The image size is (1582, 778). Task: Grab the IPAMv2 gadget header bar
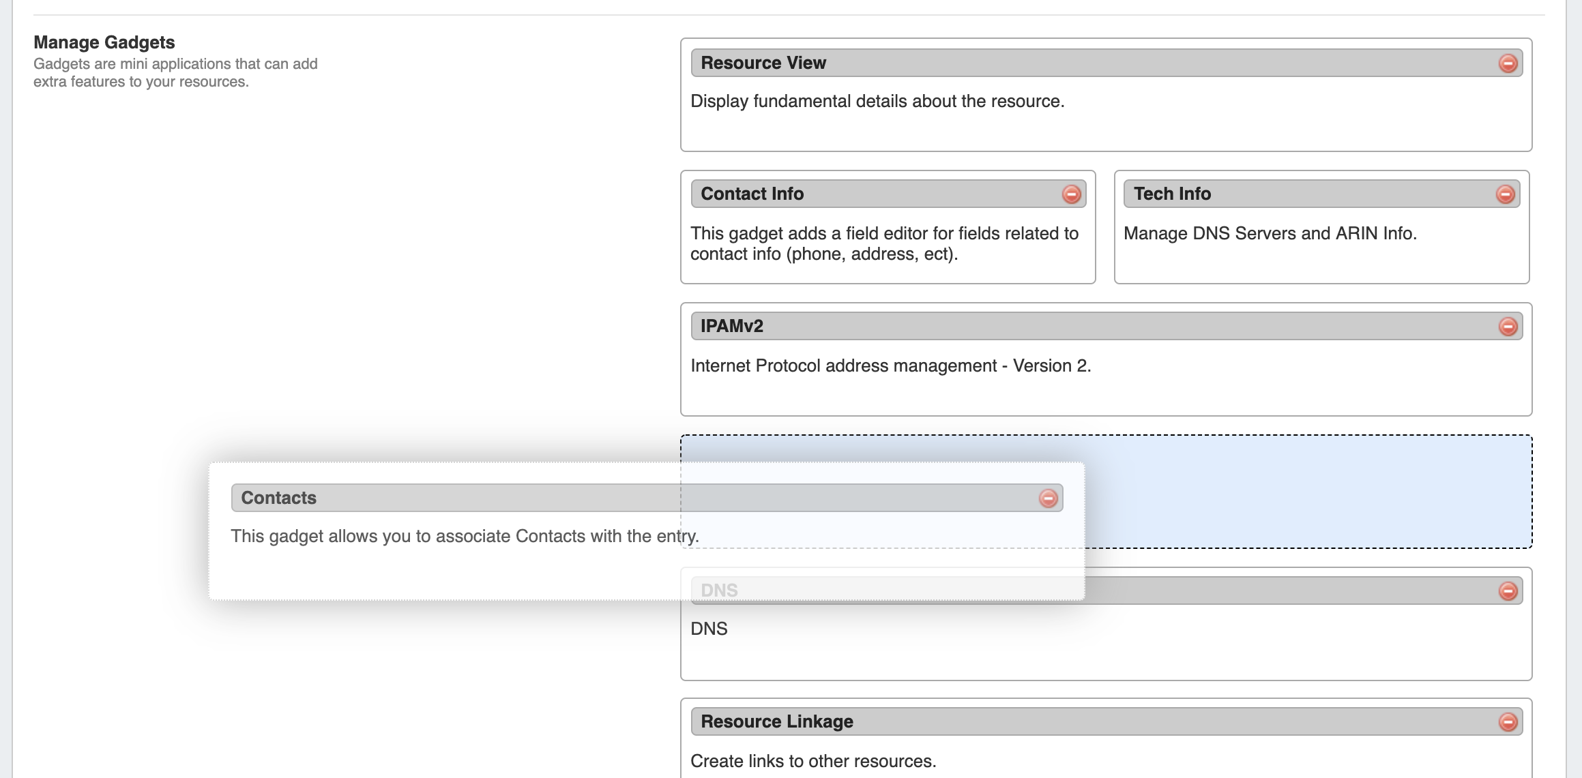tap(1092, 326)
